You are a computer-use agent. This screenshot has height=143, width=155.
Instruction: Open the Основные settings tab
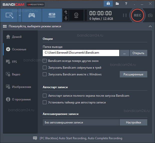20,49
